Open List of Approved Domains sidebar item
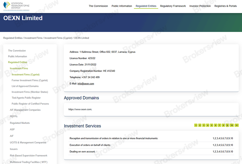This screenshot has width=242, height=164. tap(25, 86)
